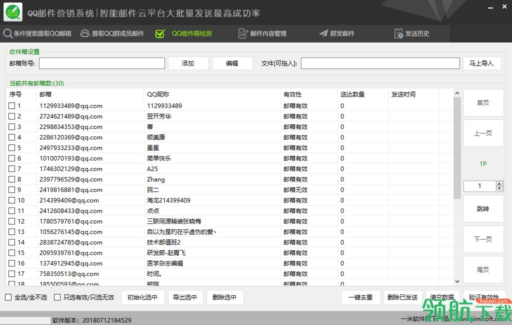Select nickname 三联同源精装张晓梅
Viewport: 512px width, 325px height.
coord(174,221)
